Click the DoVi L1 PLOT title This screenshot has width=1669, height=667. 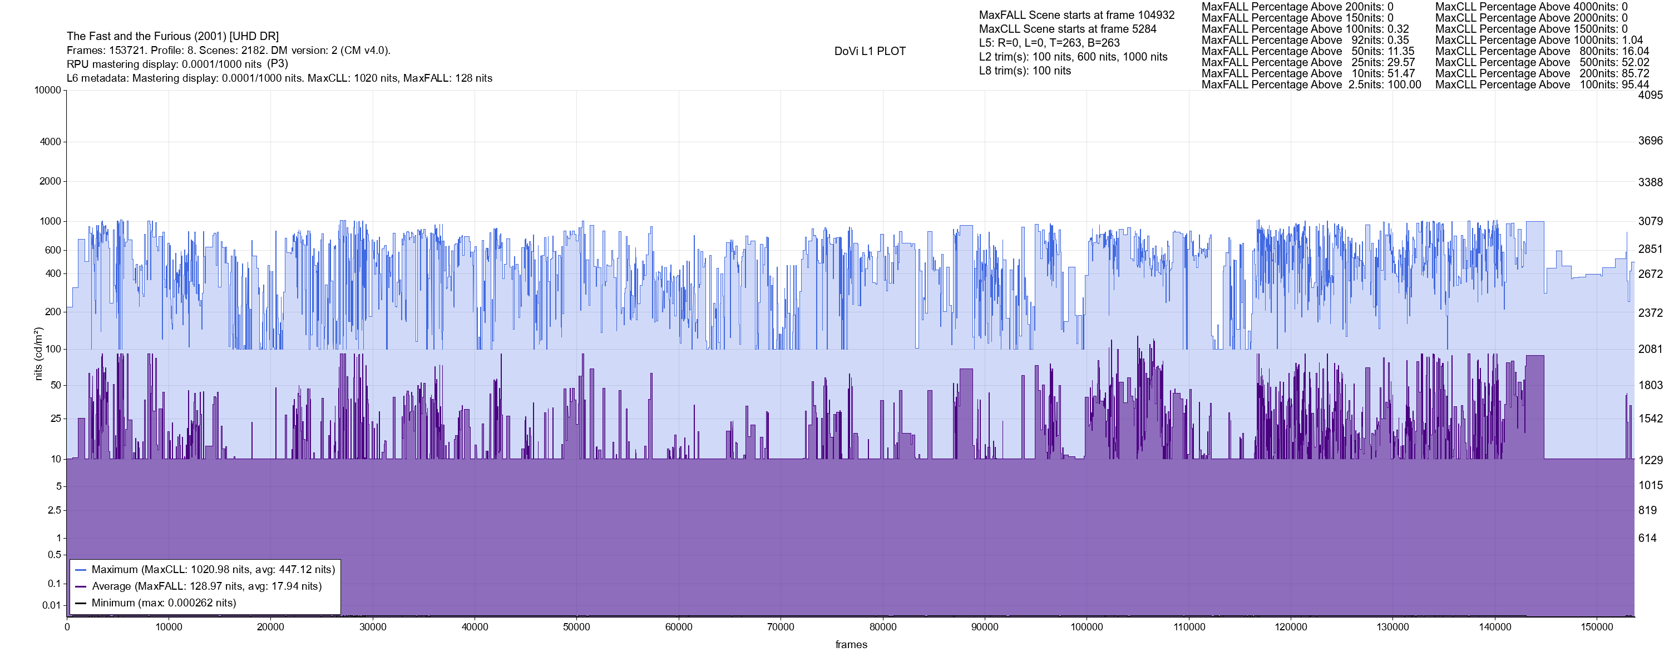point(870,51)
